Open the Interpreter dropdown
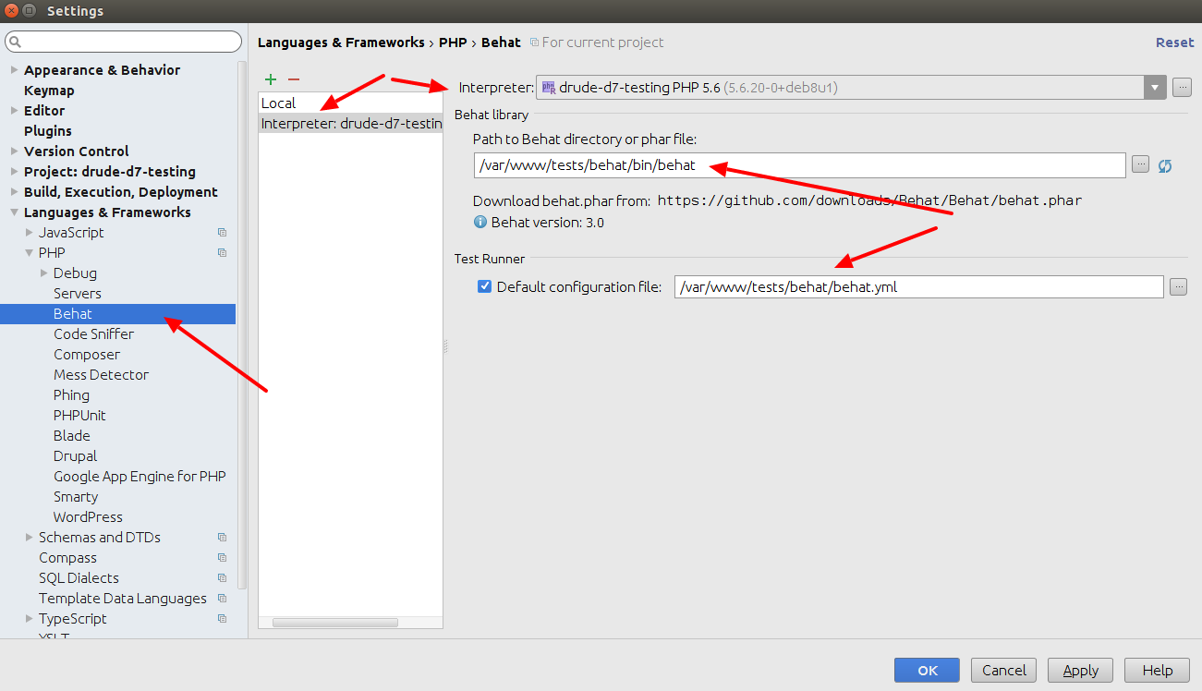 tap(1155, 88)
